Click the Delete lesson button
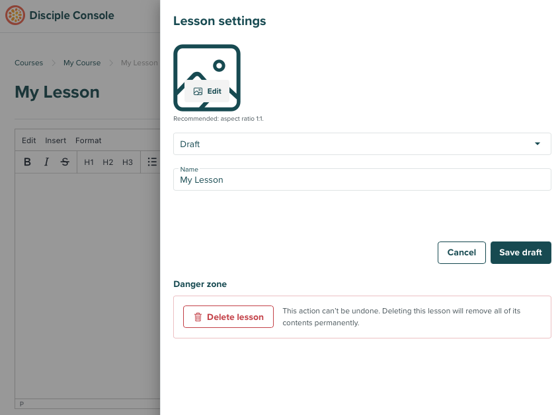 (228, 317)
